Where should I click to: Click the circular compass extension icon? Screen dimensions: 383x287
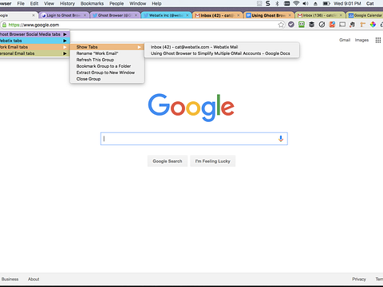tap(322, 25)
